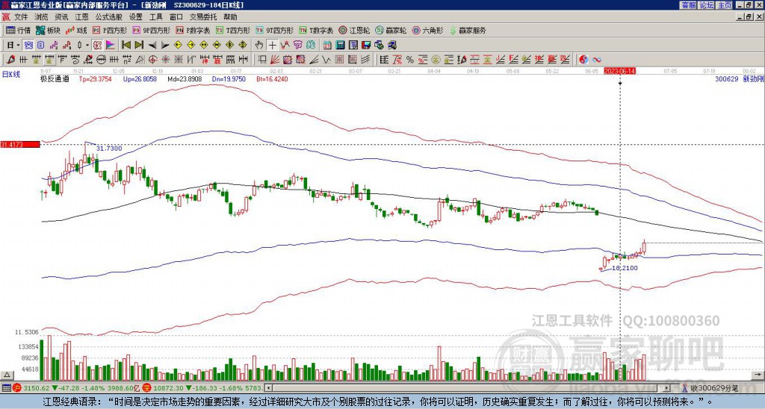The width and height of the screenshot is (765, 409).
Task: Click the 客服 button in title bar
Action: (688, 5)
